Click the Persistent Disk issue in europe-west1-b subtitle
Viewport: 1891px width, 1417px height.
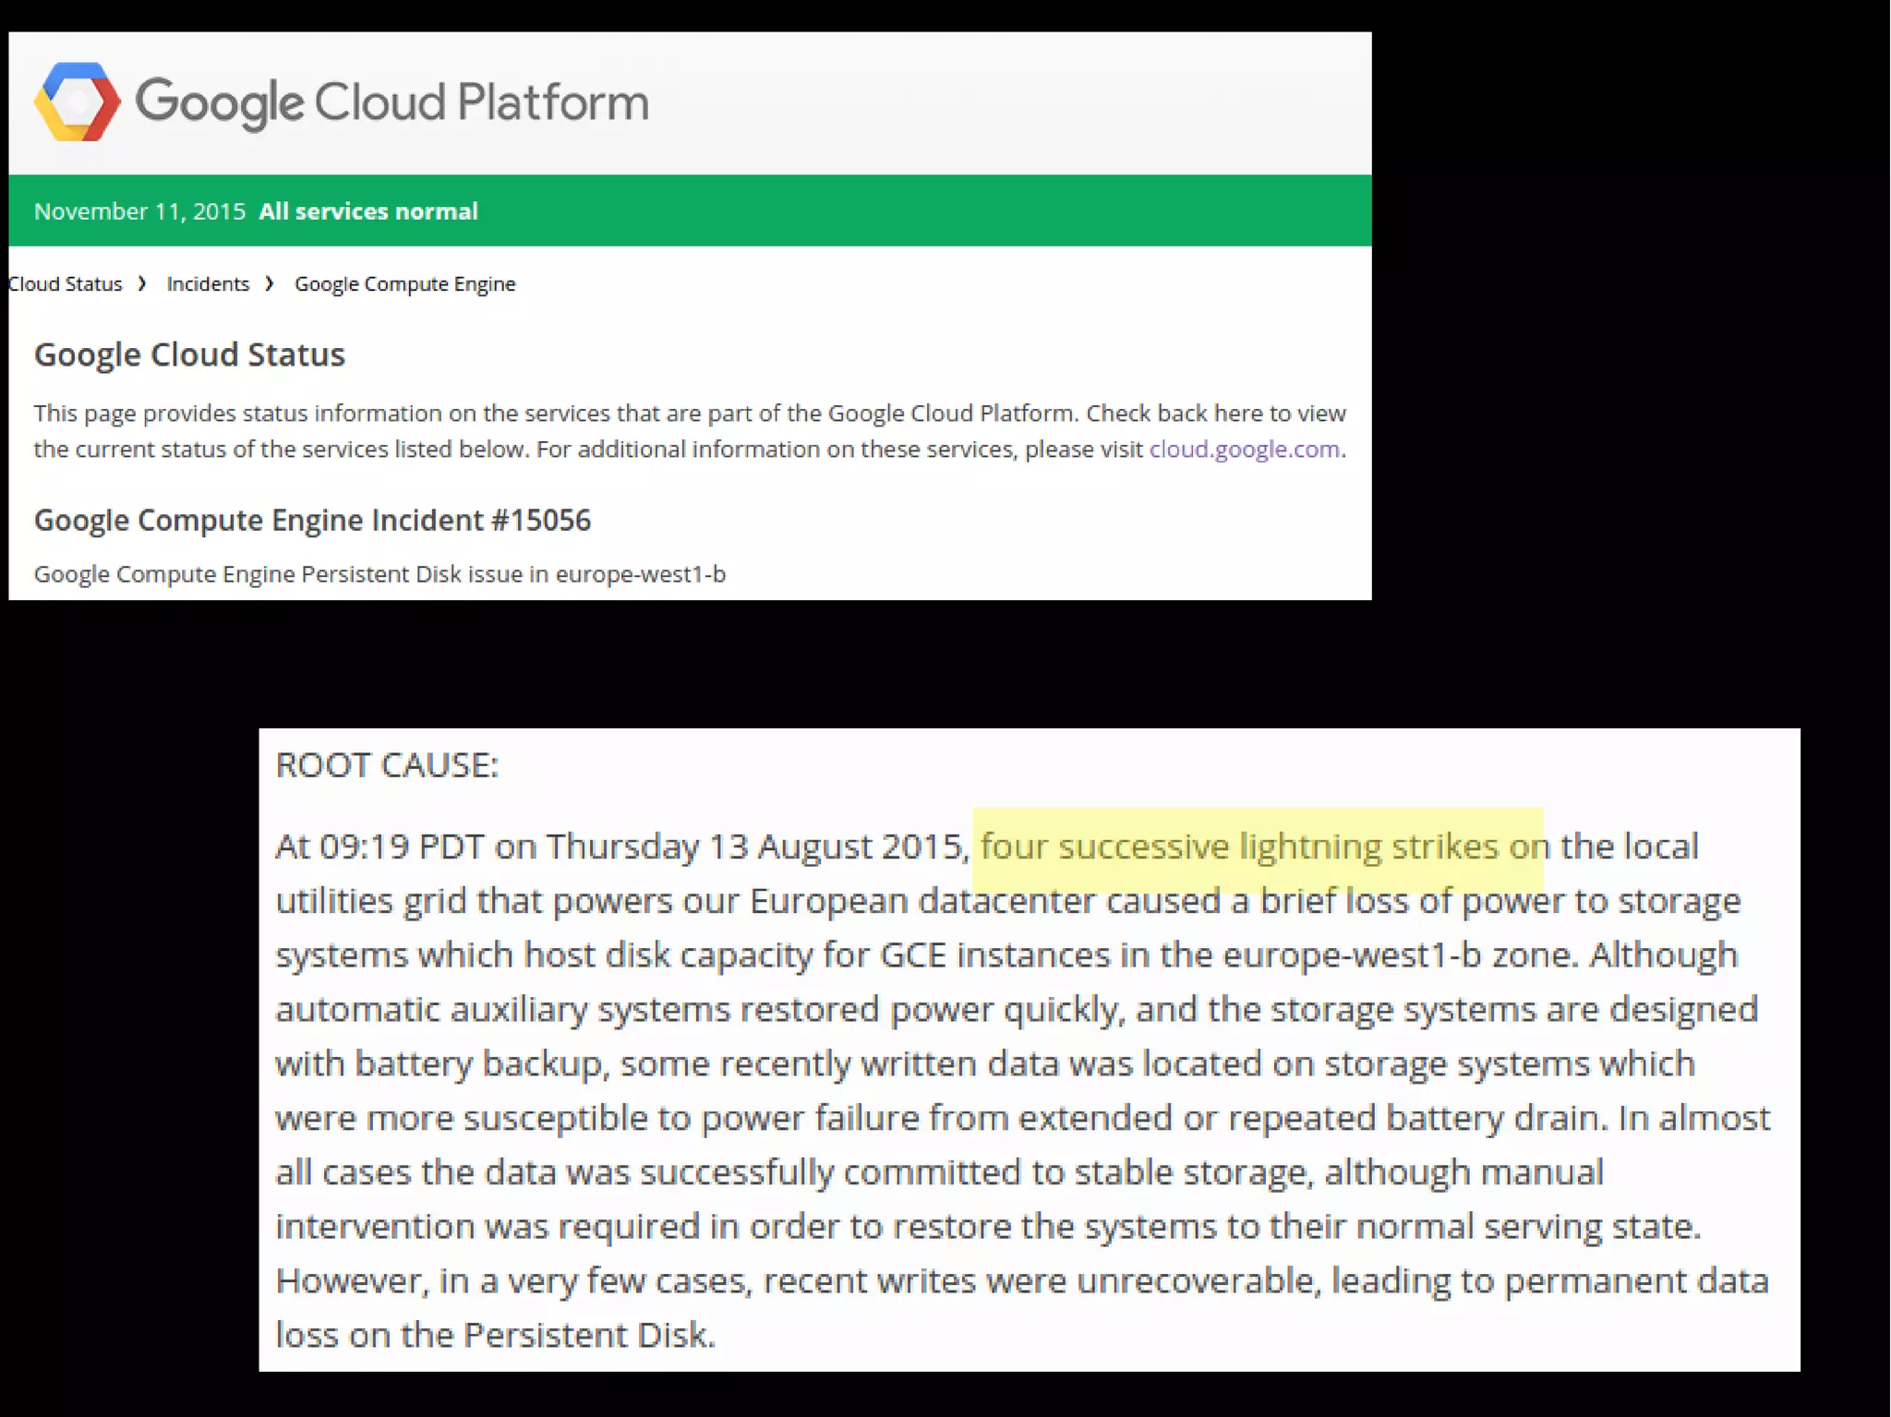(x=379, y=574)
